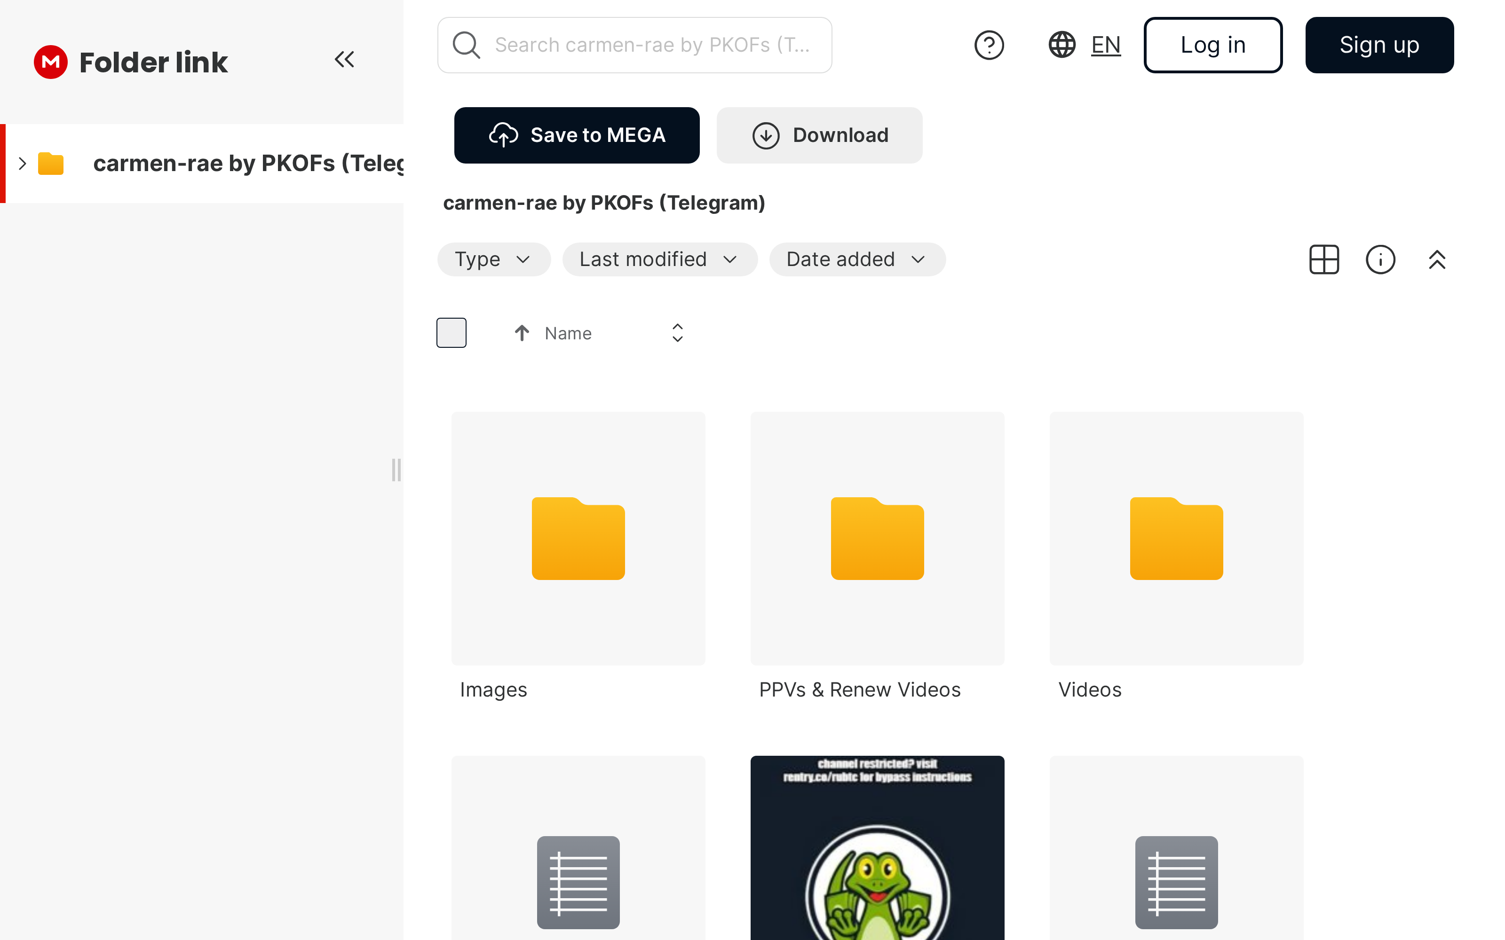
Task: Click the sidebar resize handle
Action: pyautogui.click(x=396, y=470)
